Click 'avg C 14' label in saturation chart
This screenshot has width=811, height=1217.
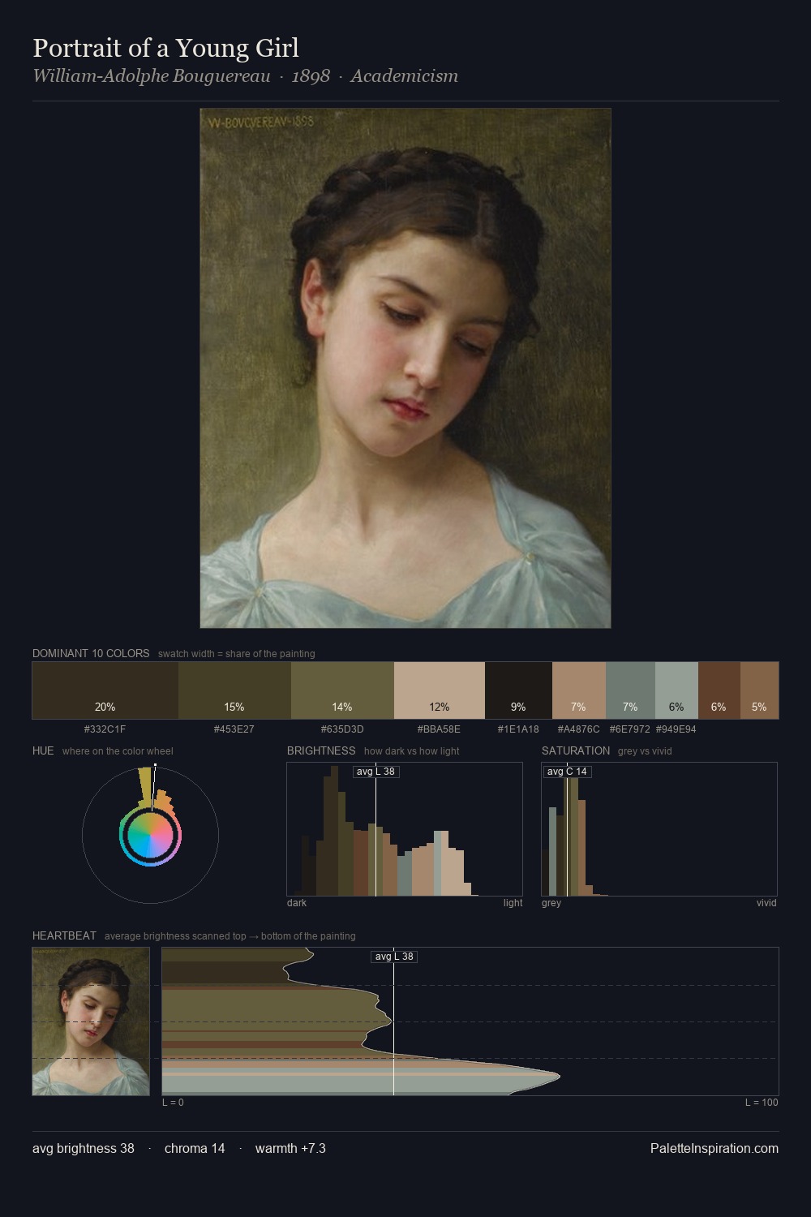point(567,772)
